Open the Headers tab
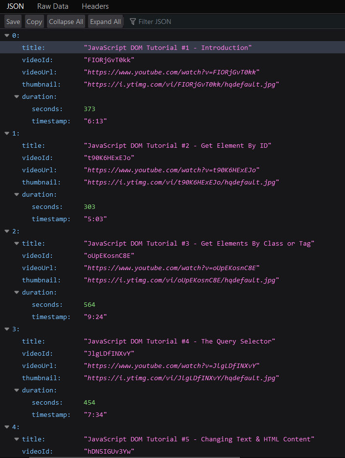 point(95,6)
